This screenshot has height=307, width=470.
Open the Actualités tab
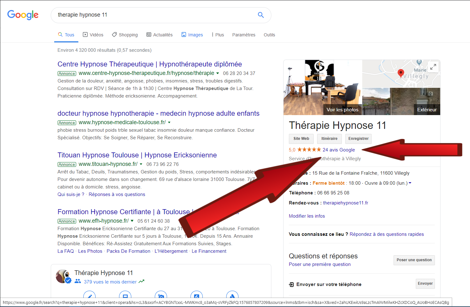click(159, 35)
